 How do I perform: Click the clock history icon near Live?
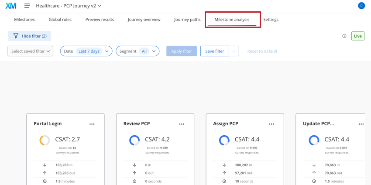(x=344, y=36)
